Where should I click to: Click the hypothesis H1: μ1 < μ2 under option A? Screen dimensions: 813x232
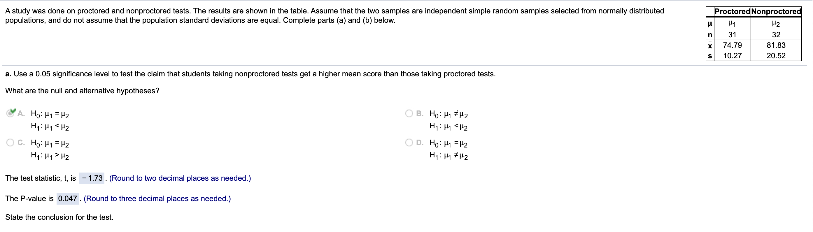[x=50, y=126]
